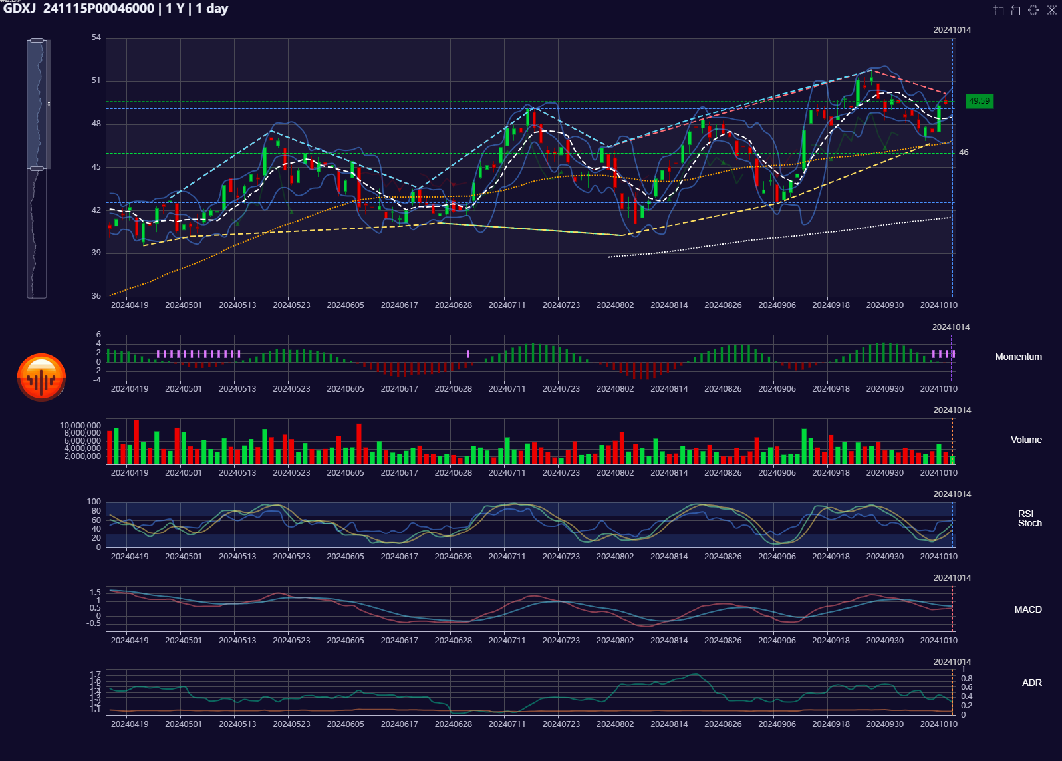
Task: Click the unselected lower part of zoom slider
Action: pos(37,233)
